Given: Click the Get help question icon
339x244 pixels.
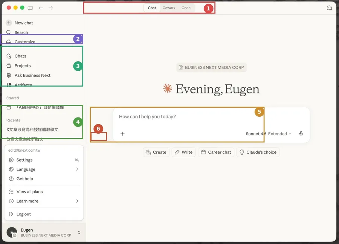Looking at the screenshot, I should pos(11,179).
